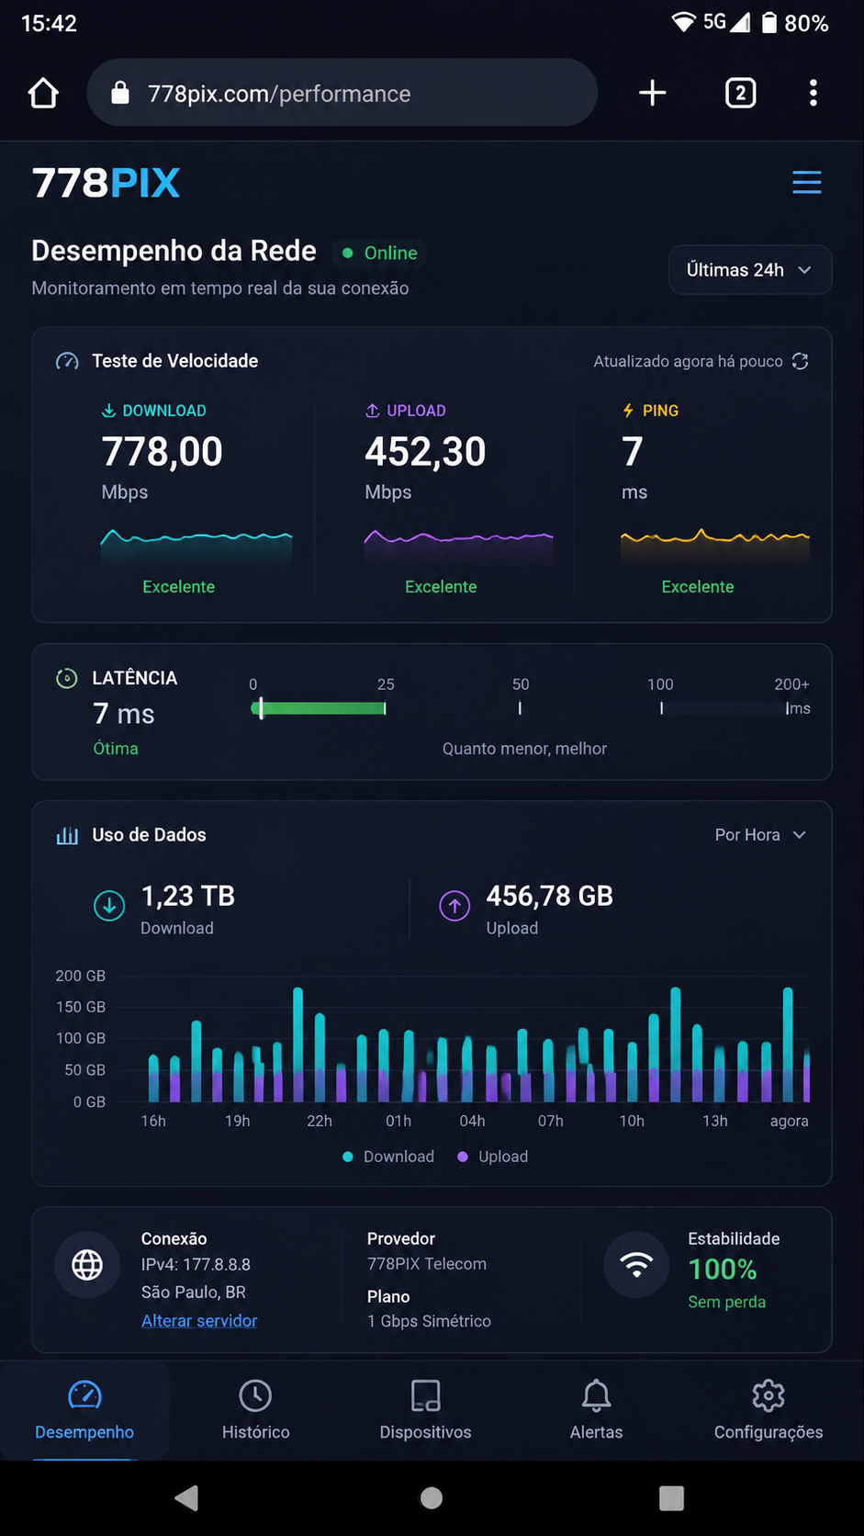Click the 778PIX logo
Image resolution: width=864 pixels, height=1536 pixels.
106,183
